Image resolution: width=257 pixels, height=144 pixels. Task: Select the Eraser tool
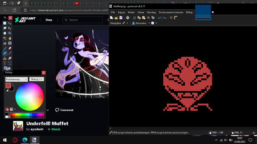(10, 48)
